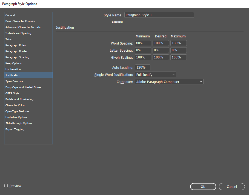Open the GREP Style panel
This screenshot has height=195, width=249.
[x=12, y=93]
